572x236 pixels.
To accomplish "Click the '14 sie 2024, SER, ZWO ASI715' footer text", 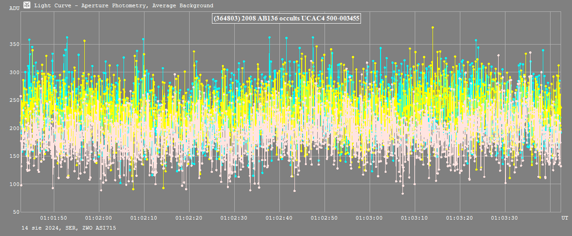I will pos(68,227).
